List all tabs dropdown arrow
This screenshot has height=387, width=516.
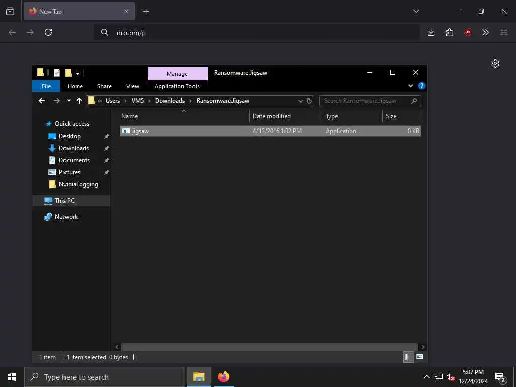(x=416, y=11)
